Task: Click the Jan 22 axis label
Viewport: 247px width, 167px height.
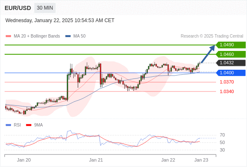Action: (168, 160)
